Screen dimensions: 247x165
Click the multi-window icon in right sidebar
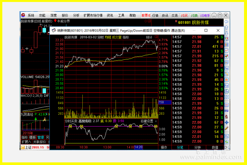226,62
